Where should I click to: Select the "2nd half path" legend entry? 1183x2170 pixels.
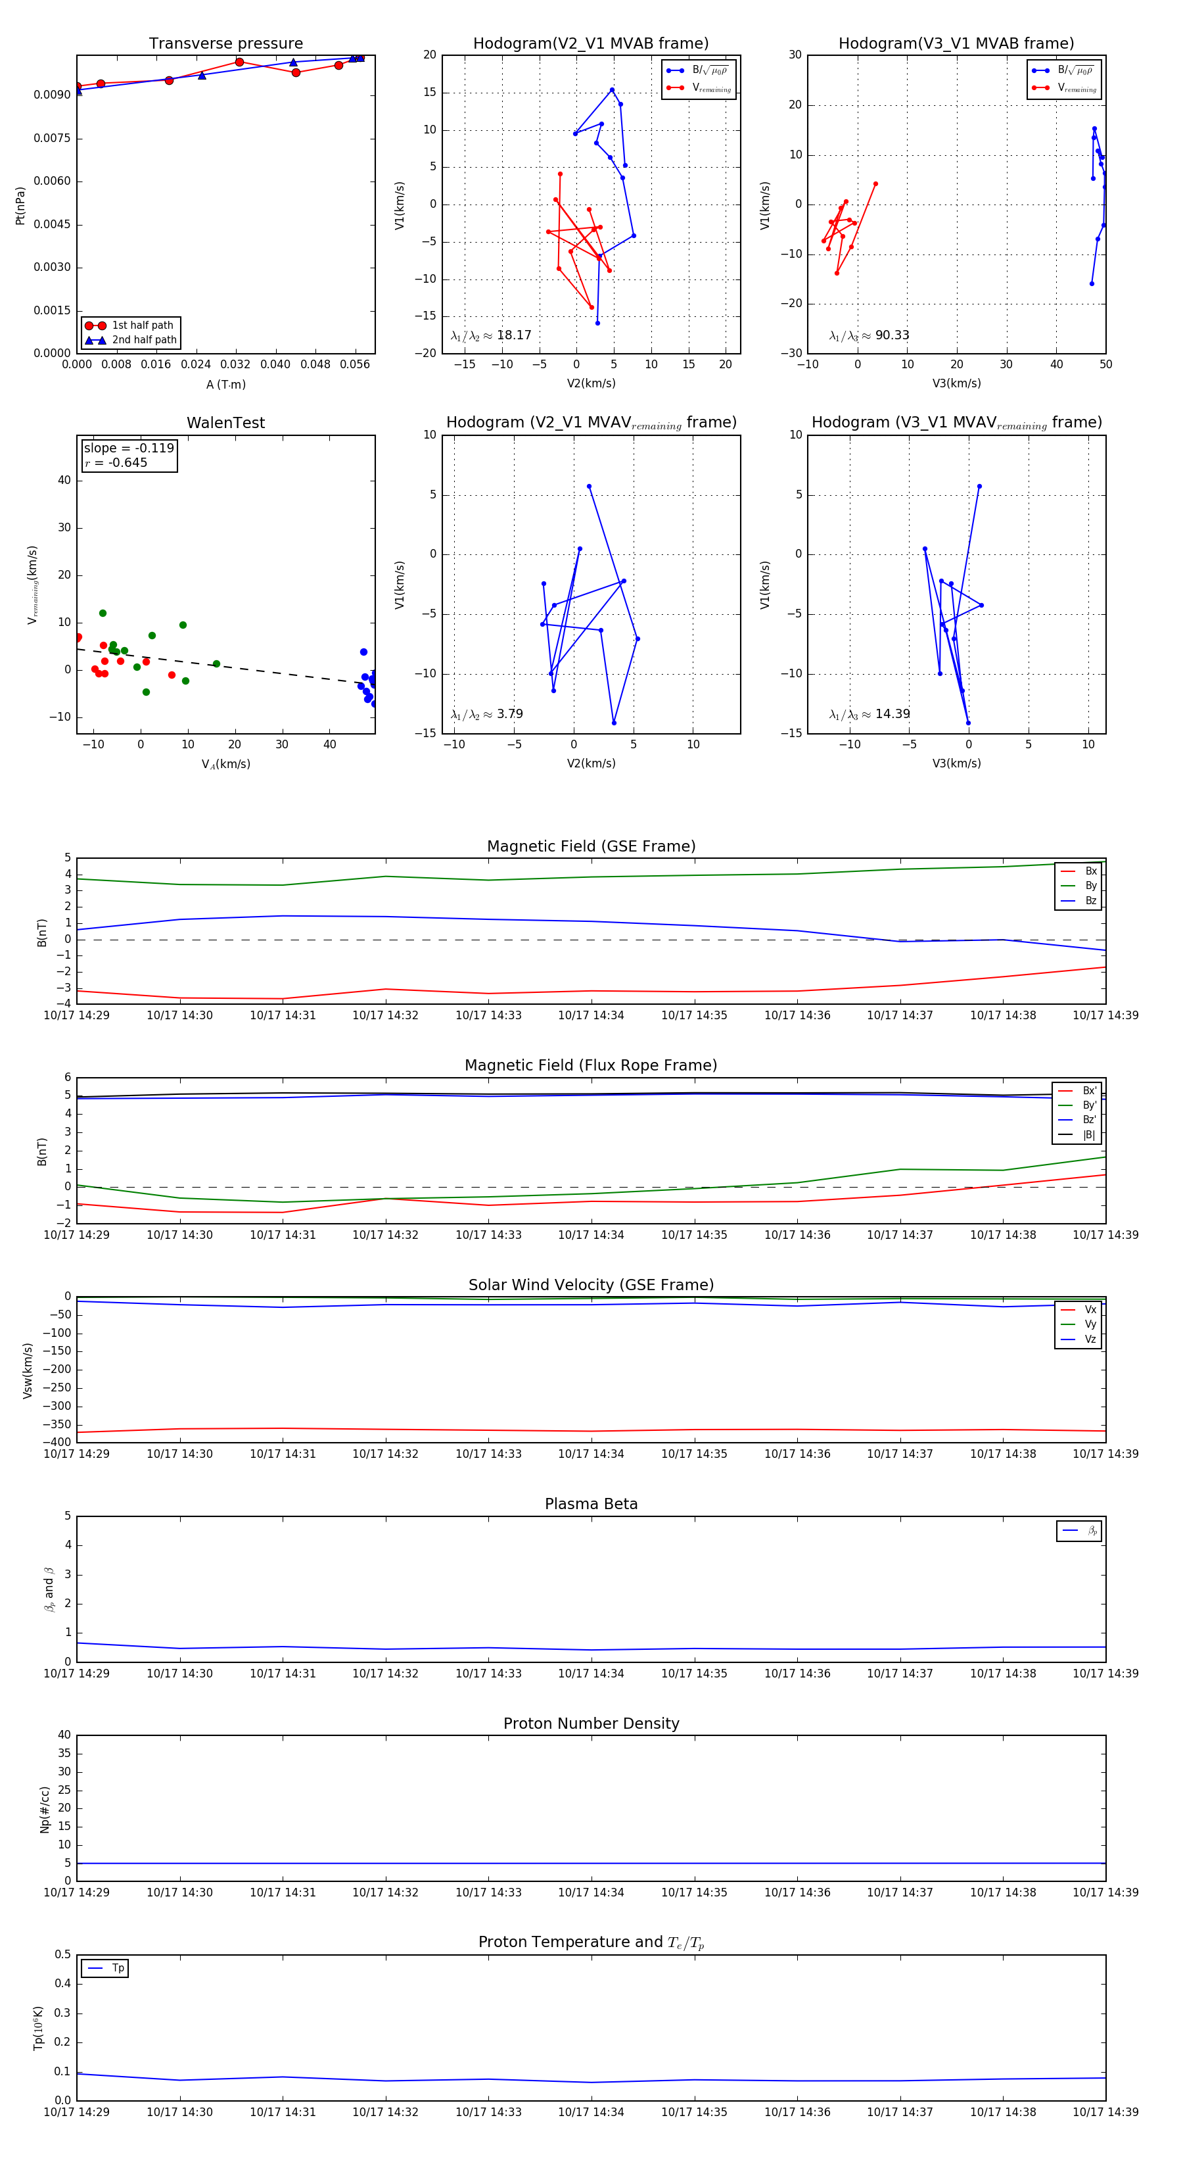(131, 341)
